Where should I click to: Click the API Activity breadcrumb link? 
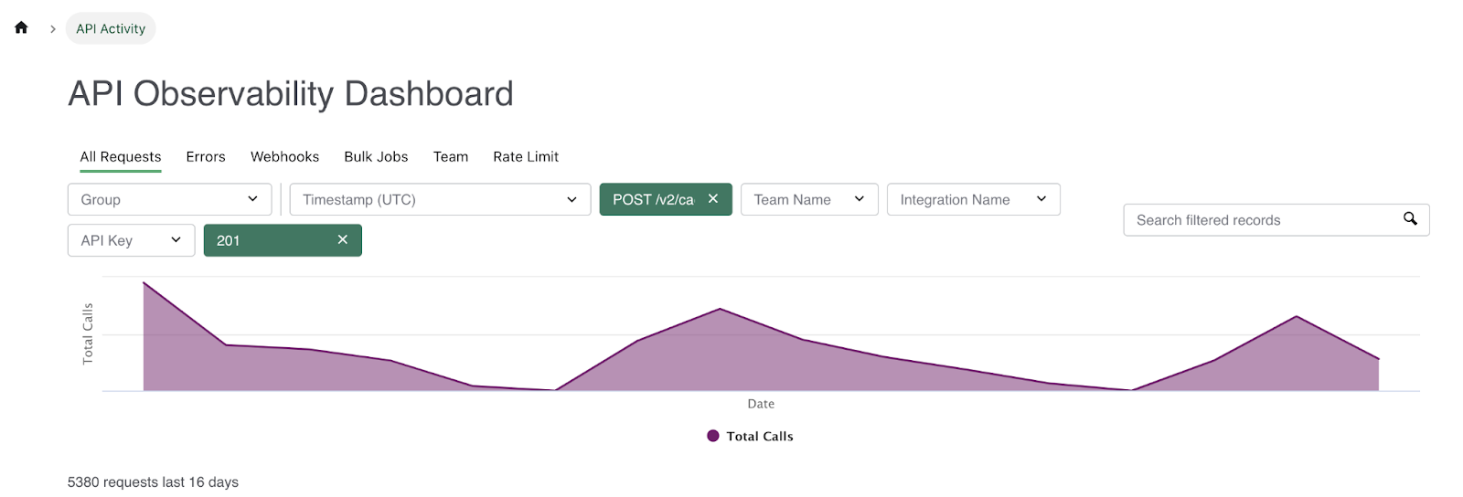[111, 29]
